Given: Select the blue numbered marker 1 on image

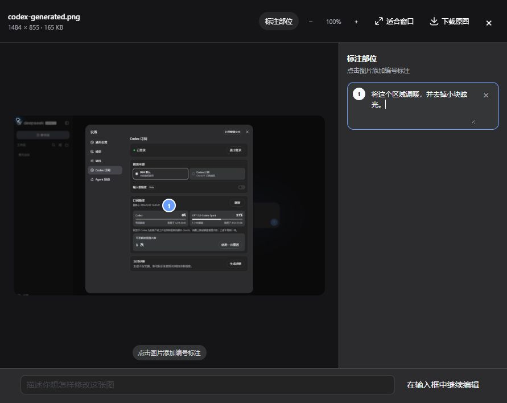Looking at the screenshot, I should tap(169, 205).
